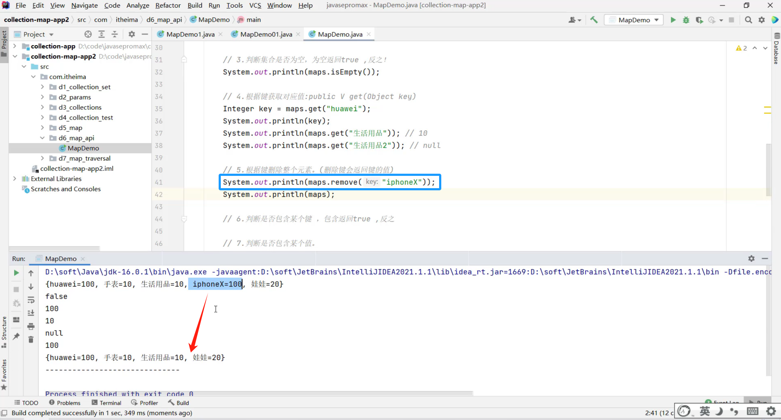Screen dimensions: 781x420
Task: Collapse the d6_map_api package
Action: coord(42,138)
